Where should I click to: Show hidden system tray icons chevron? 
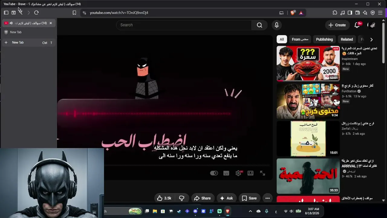(250, 211)
